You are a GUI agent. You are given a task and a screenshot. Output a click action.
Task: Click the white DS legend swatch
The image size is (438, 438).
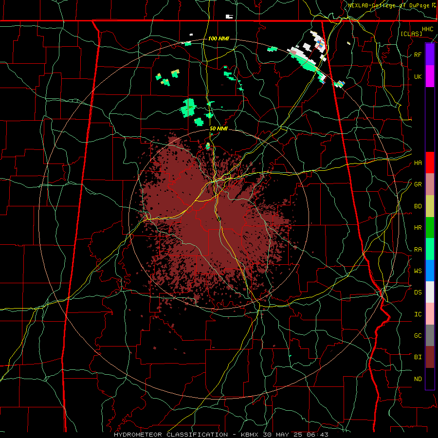[x=430, y=292]
